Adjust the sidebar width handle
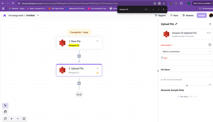The width and height of the screenshot is (213, 122). pos(158,71)
